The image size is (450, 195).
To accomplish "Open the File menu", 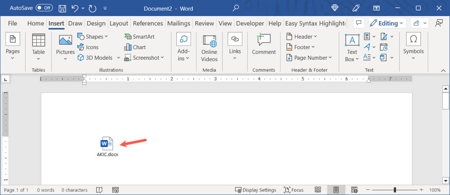I will pyautogui.click(x=12, y=23).
